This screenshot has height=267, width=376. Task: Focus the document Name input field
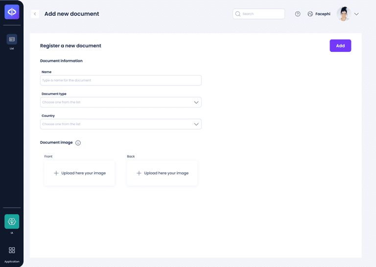[x=121, y=80]
